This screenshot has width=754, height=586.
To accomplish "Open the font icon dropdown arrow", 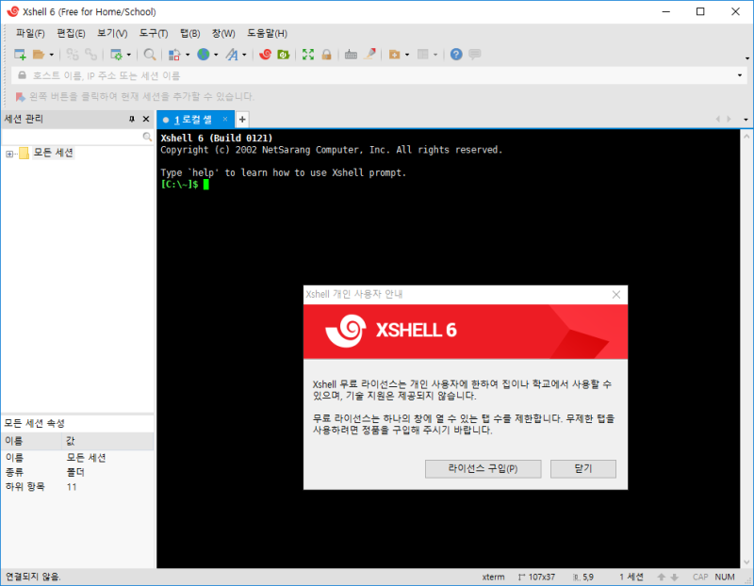I will pos(244,55).
